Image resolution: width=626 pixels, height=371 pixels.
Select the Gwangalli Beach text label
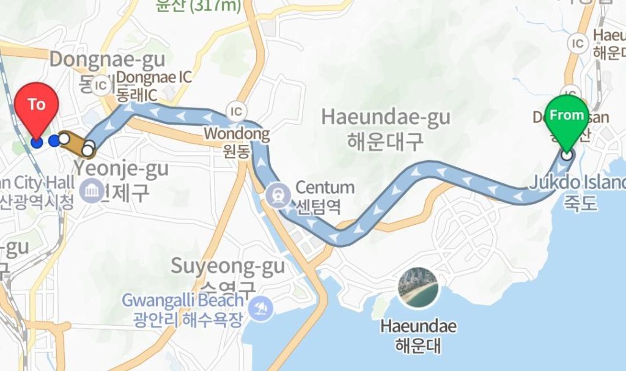[182, 300]
